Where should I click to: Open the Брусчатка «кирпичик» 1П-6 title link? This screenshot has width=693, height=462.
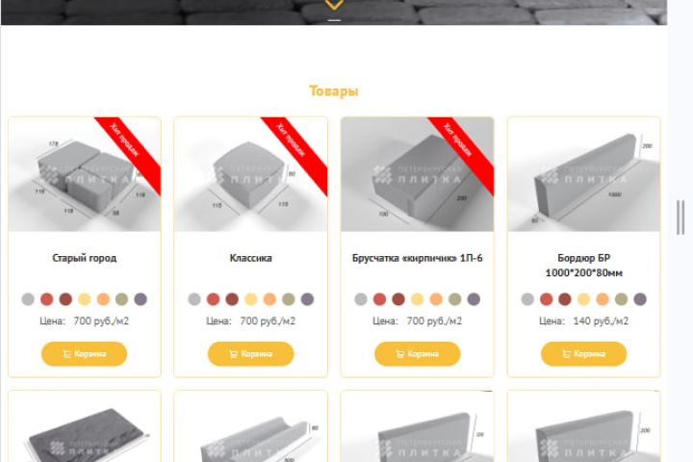click(417, 258)
